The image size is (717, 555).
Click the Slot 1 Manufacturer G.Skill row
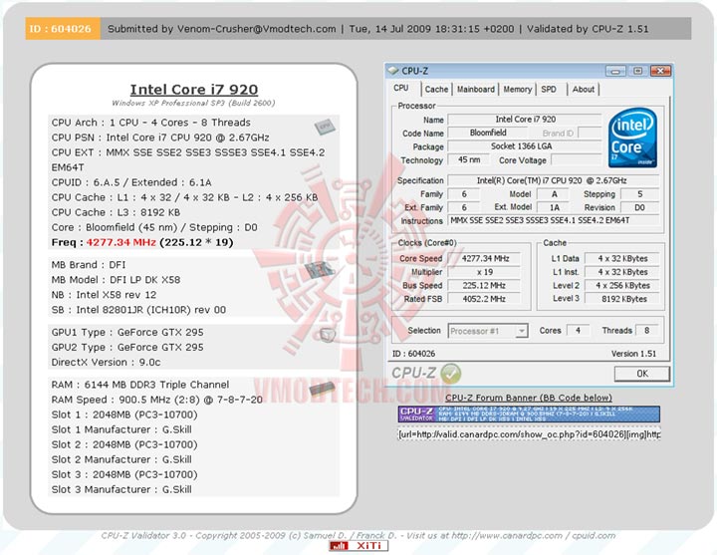tap(121, 429)
